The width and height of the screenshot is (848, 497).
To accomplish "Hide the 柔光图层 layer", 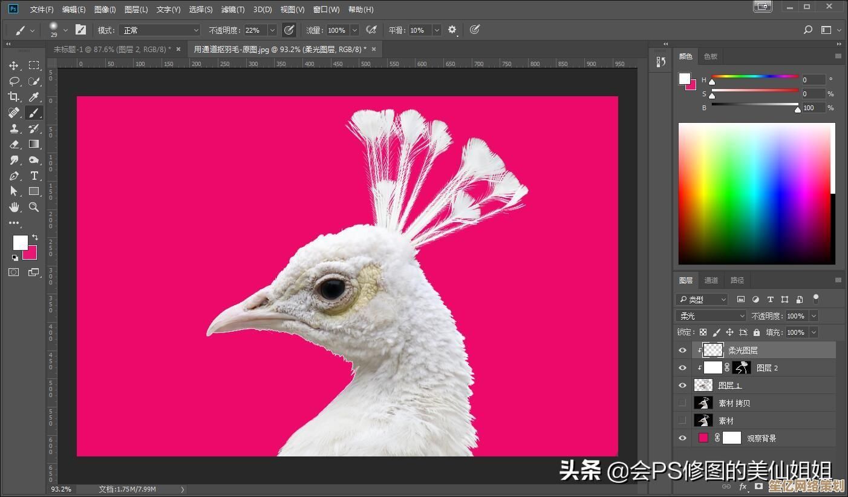I will click(x=682, y=350).
